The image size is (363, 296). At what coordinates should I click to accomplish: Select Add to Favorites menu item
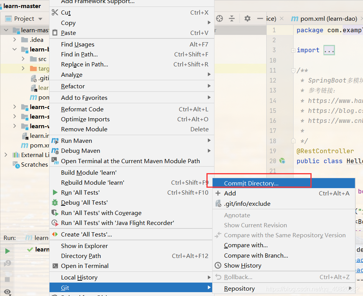[x=132, y=98]
